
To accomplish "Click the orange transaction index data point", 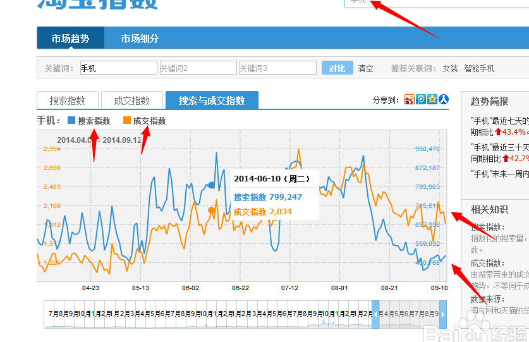I will pos(212,211).
